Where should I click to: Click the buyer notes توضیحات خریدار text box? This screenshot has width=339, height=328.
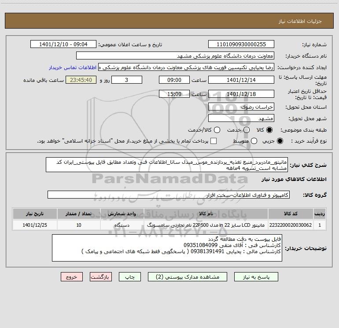pos(167,248)
